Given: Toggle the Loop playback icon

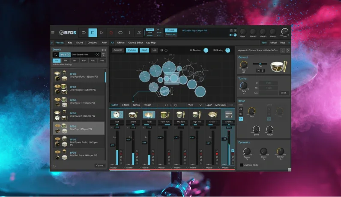Looking at the screenshot, I should pyautogui.click(x=120, y=33).
